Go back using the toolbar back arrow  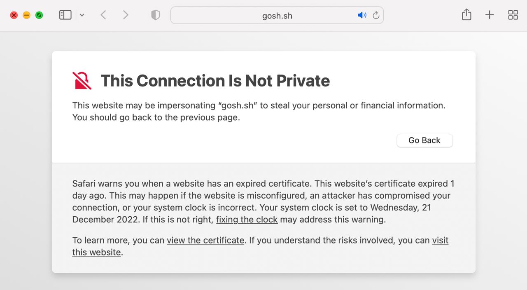[103, 15]
